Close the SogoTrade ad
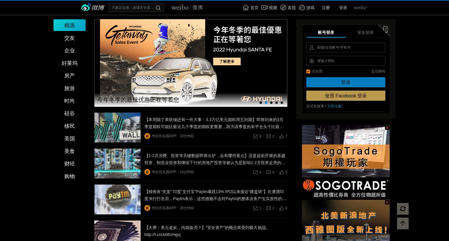This screenshot has width=449, height=241. (387, 128)
